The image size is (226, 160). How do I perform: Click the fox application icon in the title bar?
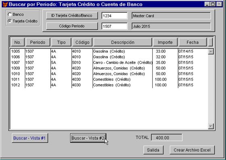5,4
